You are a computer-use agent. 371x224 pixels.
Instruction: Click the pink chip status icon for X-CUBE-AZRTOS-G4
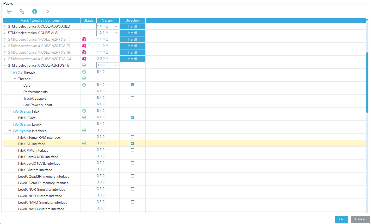[84, 59]
